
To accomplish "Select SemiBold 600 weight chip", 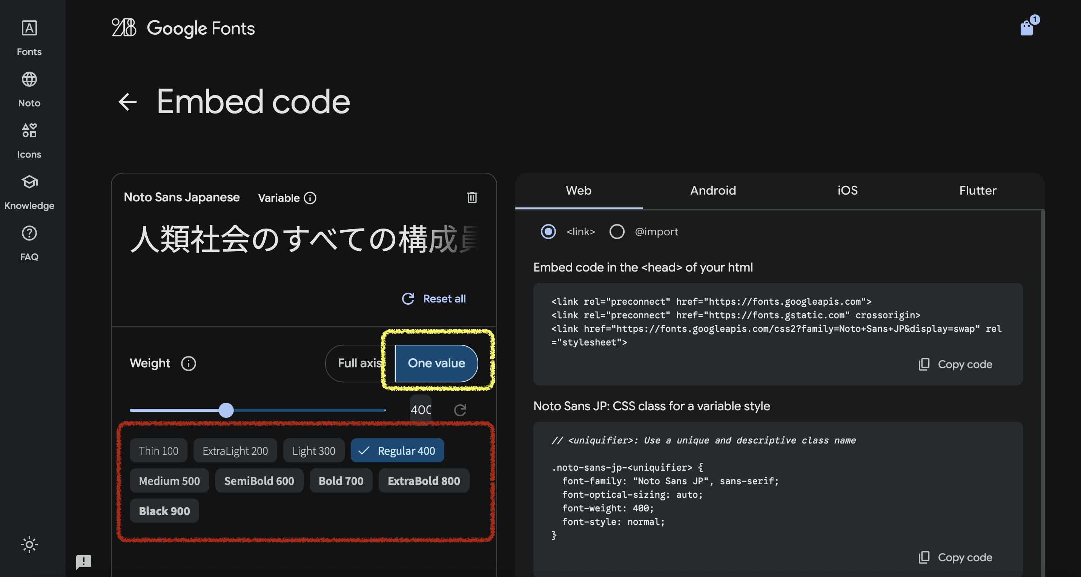I will pos(260,481).
